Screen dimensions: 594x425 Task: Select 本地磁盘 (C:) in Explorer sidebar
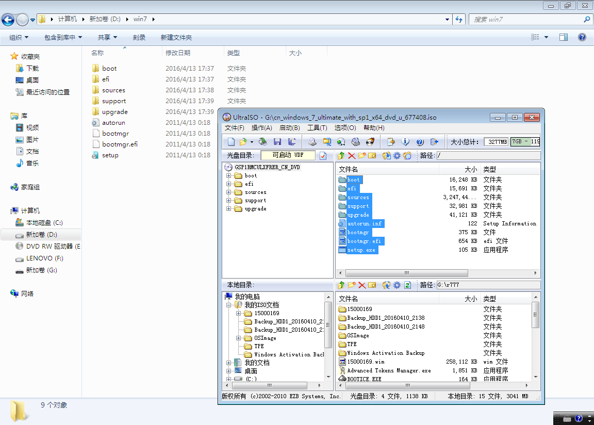pos(44,223)
